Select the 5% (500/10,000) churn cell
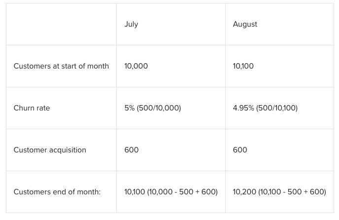The width and height of the screenshot is (339, 220). (153, 108)
